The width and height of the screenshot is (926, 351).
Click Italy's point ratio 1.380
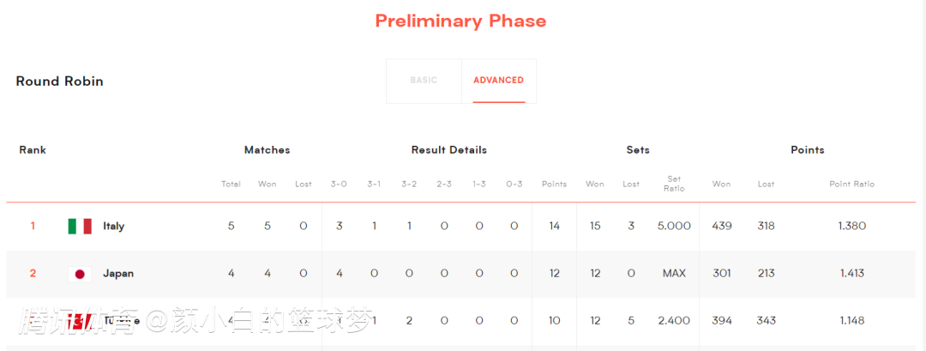(x=852, y=226)
